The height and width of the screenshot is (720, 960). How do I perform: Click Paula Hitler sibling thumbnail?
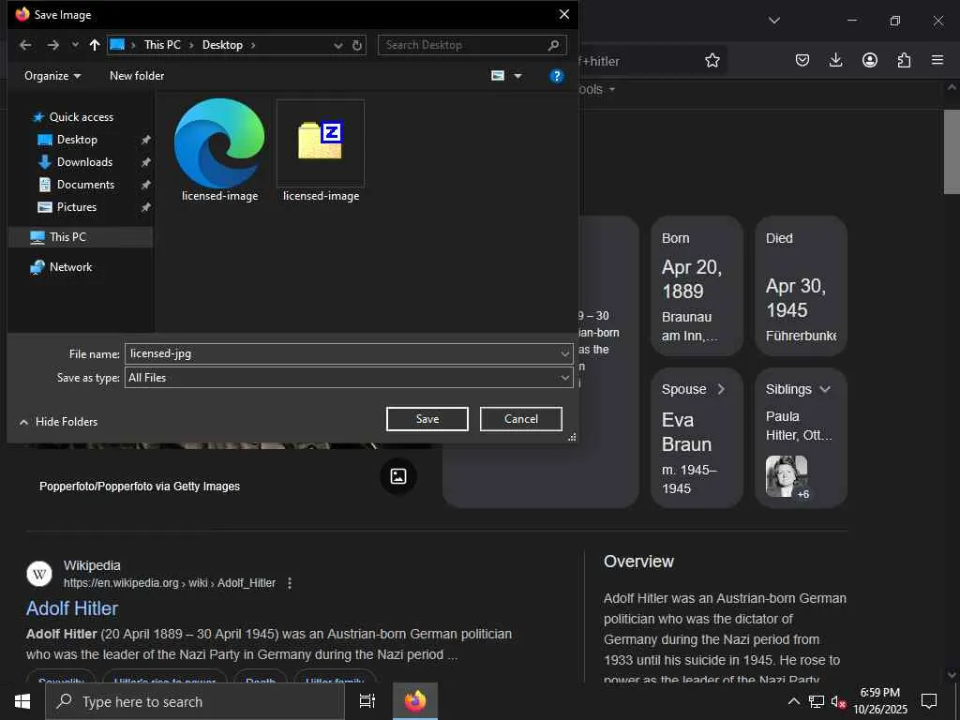pos(787,476)
